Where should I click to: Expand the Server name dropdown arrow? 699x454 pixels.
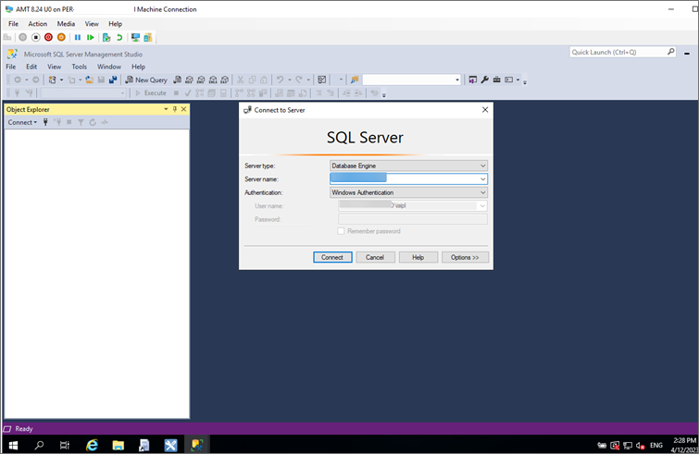click(482, 179)
